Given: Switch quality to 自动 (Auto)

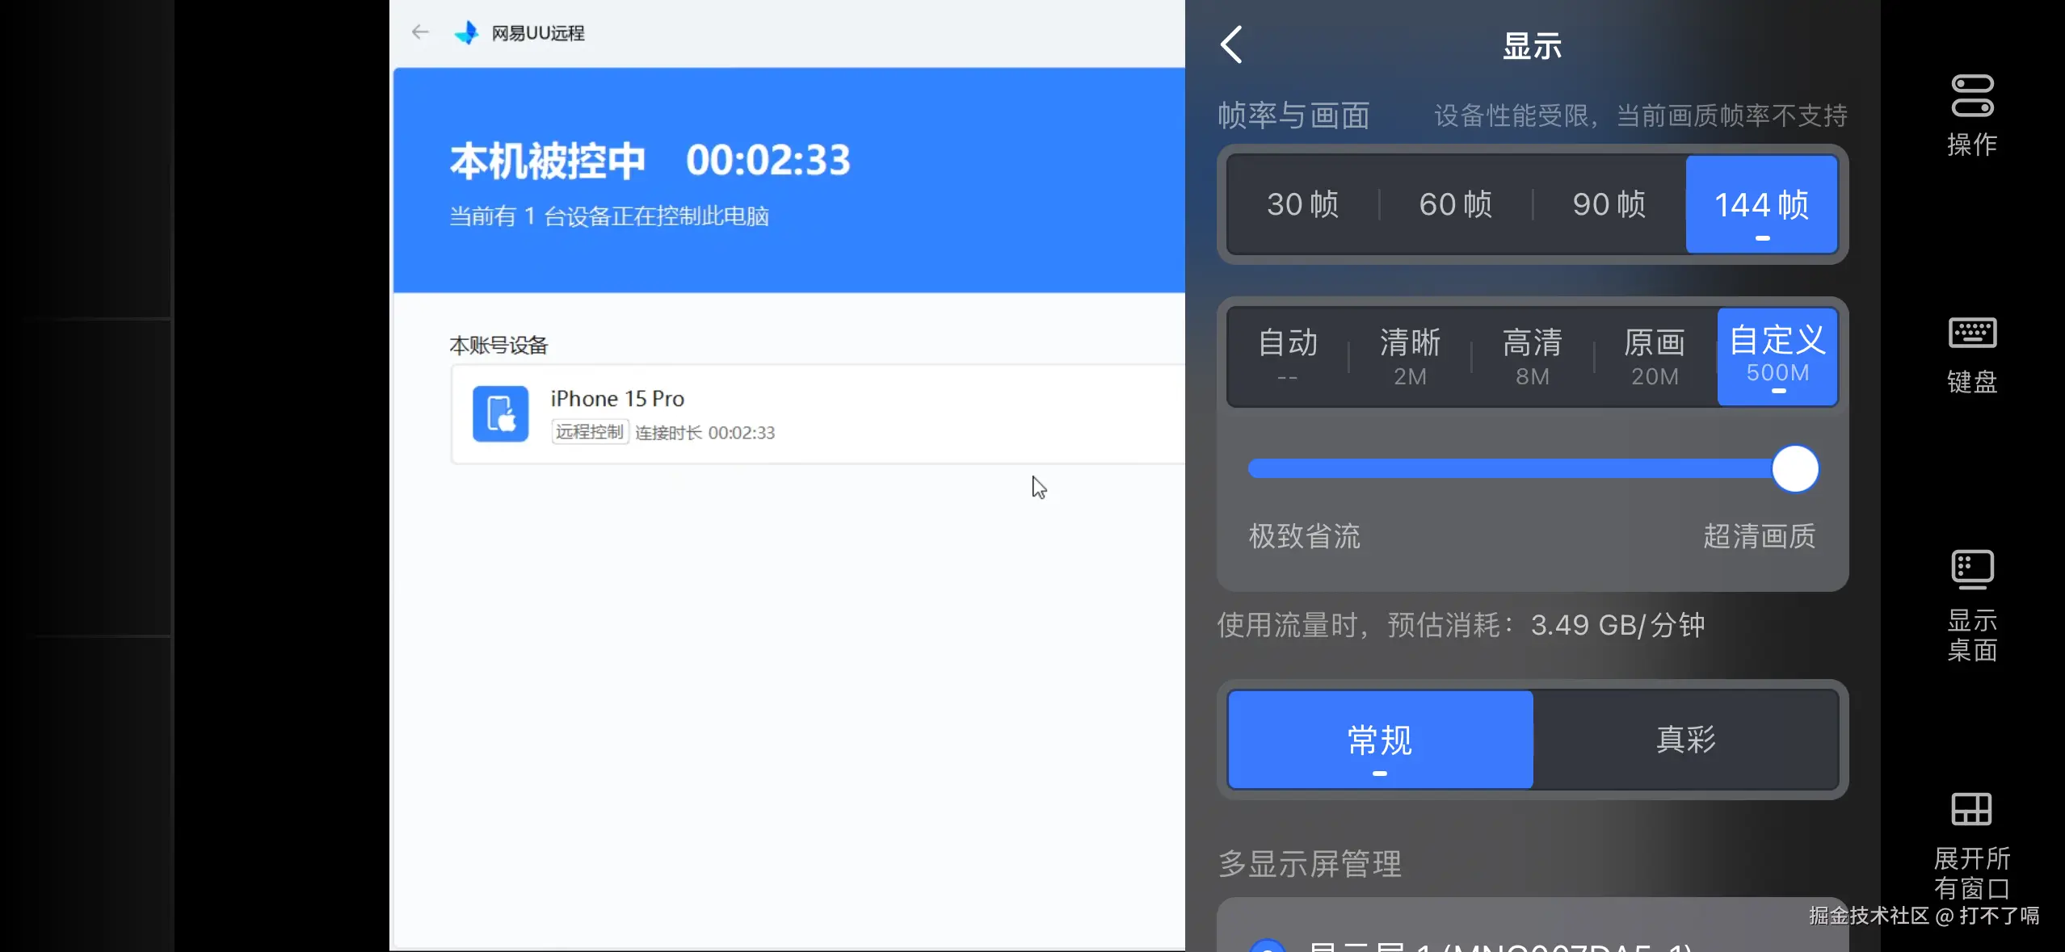Looking at the screenshot, I should (1288, 356).
